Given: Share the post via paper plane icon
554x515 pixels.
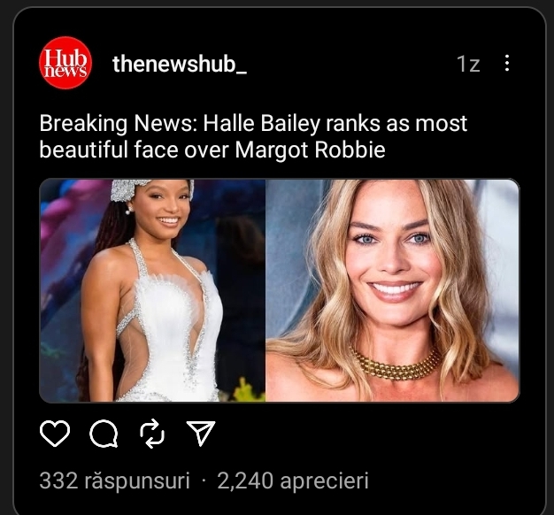Looking at the screenshot, I should click(201, 433).
